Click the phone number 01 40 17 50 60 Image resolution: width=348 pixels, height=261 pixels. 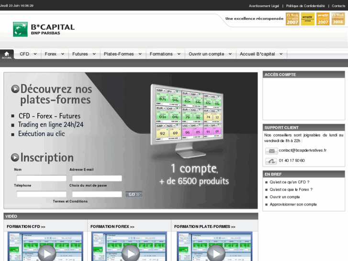(x=292, y=160)
